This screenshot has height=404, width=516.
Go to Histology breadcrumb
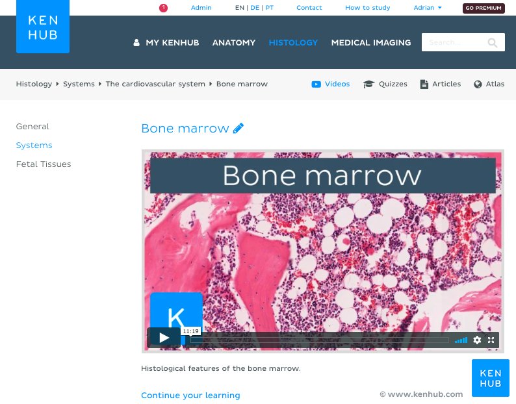34,84
